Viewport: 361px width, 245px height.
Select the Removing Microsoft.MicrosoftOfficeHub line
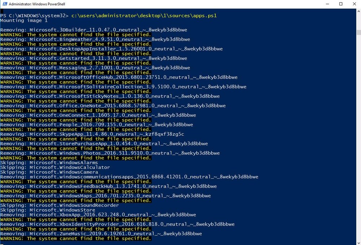(119, 77)
